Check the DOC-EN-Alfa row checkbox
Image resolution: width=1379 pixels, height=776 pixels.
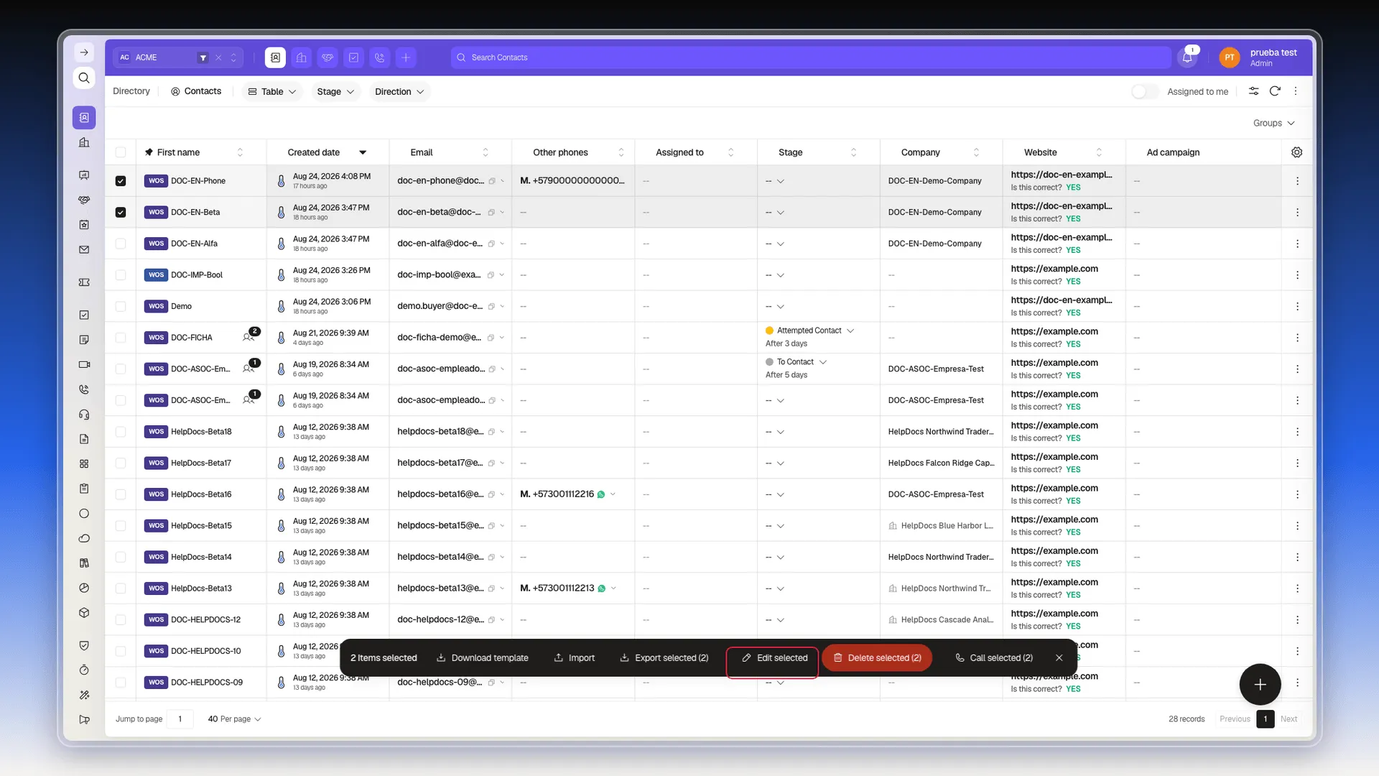pyautogui.click(x=121, y=244)
